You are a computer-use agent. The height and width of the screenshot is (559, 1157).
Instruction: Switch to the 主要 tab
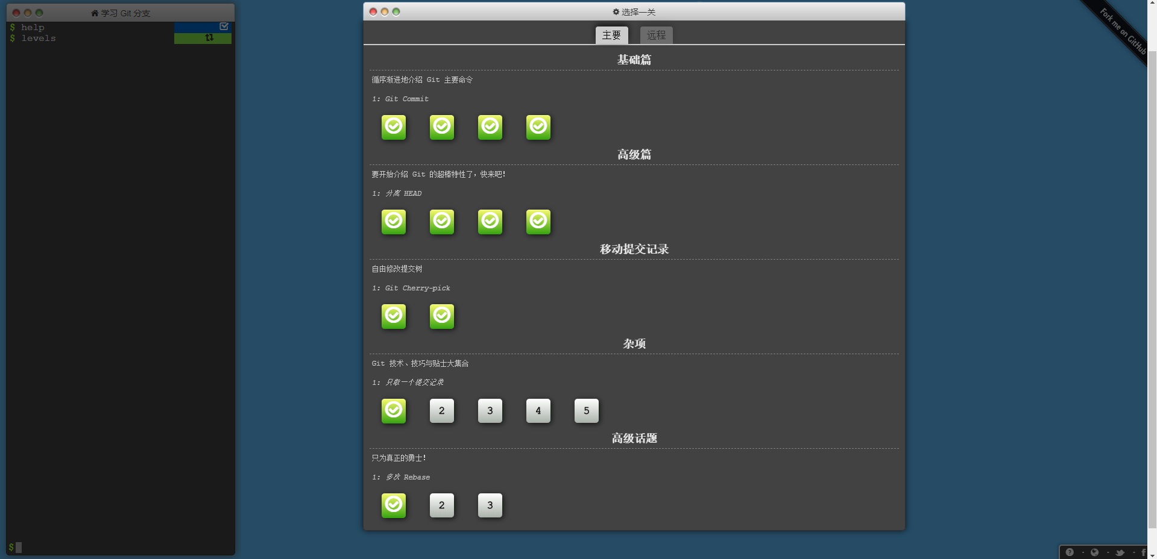click(611, 35)
